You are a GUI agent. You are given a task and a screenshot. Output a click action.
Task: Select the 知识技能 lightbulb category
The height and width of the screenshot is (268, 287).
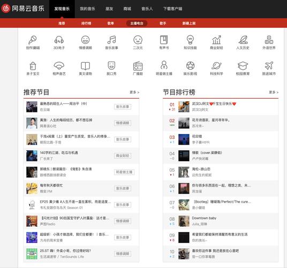tap(190, 42)
